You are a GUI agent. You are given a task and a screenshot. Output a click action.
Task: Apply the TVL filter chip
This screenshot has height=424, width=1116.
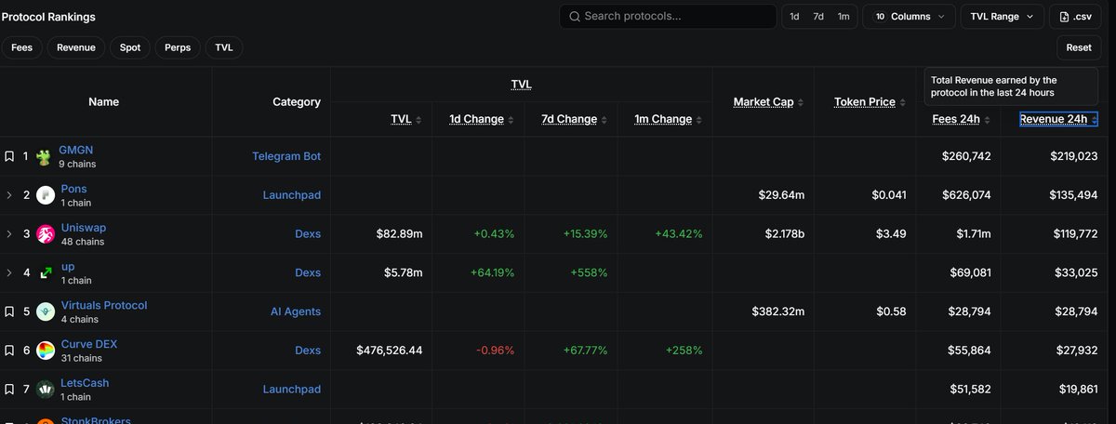coord(224,47)
